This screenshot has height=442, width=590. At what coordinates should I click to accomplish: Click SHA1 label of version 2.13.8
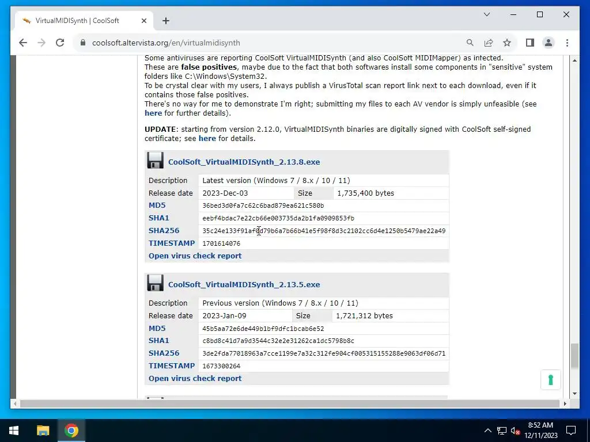pyautogui.click(x=159, y=218)
